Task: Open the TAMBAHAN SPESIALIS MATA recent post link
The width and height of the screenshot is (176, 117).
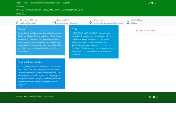Action: tap(50, 12)
